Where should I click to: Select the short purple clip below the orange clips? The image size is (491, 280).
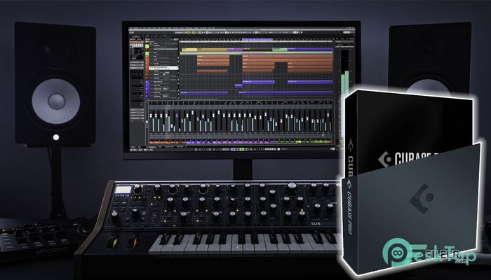pos(238,86)
